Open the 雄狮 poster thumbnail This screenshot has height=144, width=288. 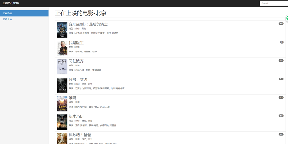click(62, 104)
